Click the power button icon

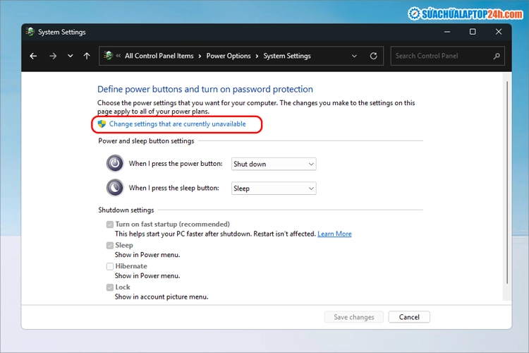pos(115,164)
